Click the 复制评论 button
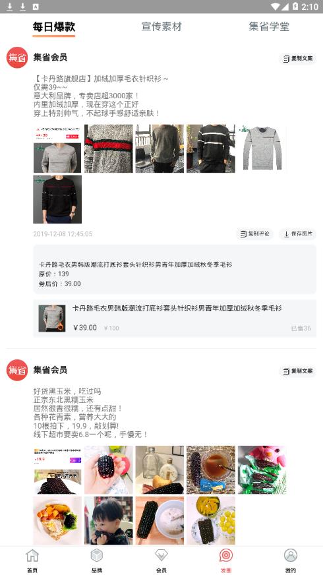 pyautogui.click(x=255, y=234)
